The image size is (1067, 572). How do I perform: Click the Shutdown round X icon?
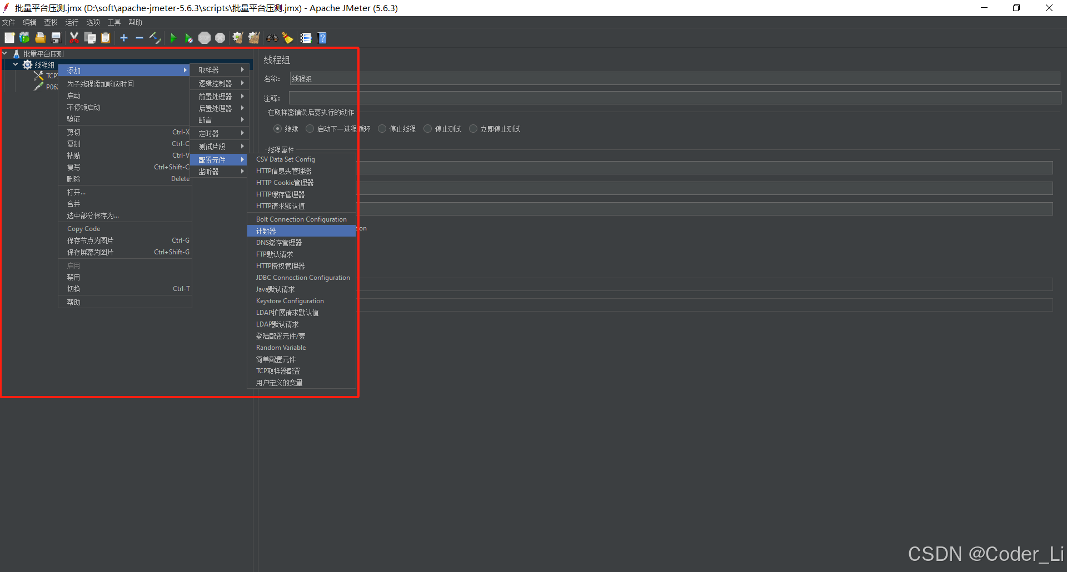pos(220,38)
